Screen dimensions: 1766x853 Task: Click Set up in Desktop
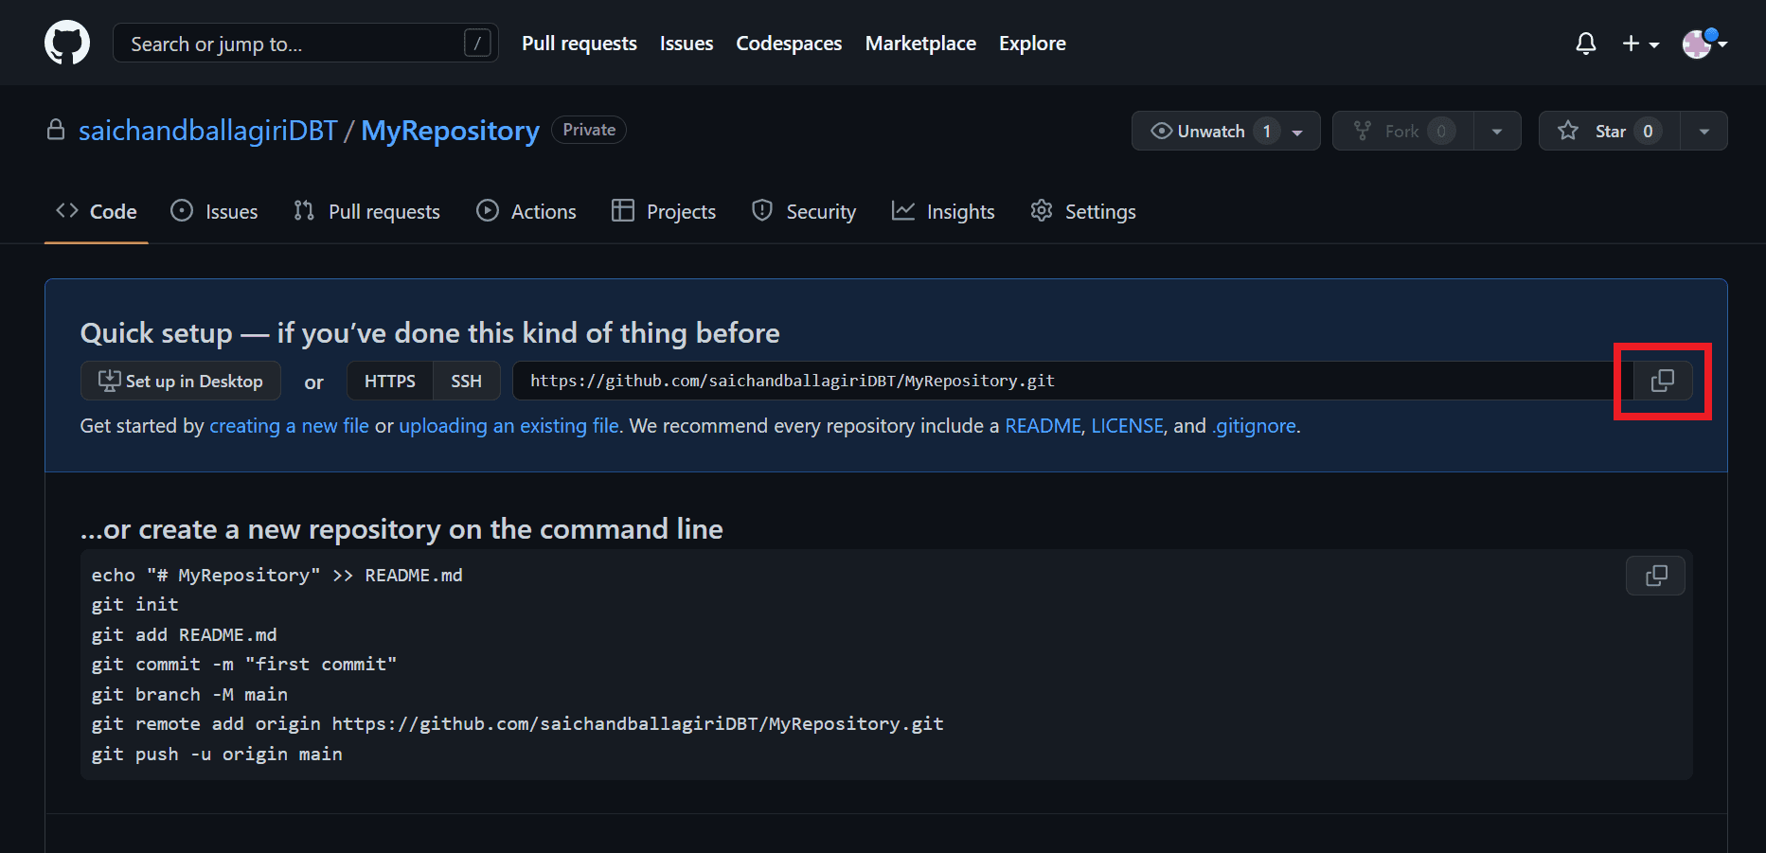point(181,381)
